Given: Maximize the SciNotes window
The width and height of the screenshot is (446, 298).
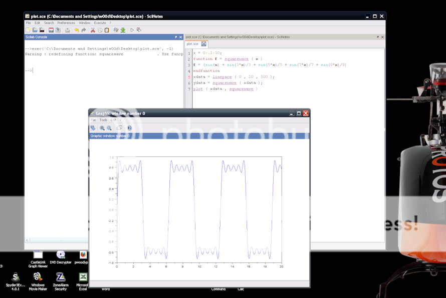Looking at the screenshot, I should (375, 16).
